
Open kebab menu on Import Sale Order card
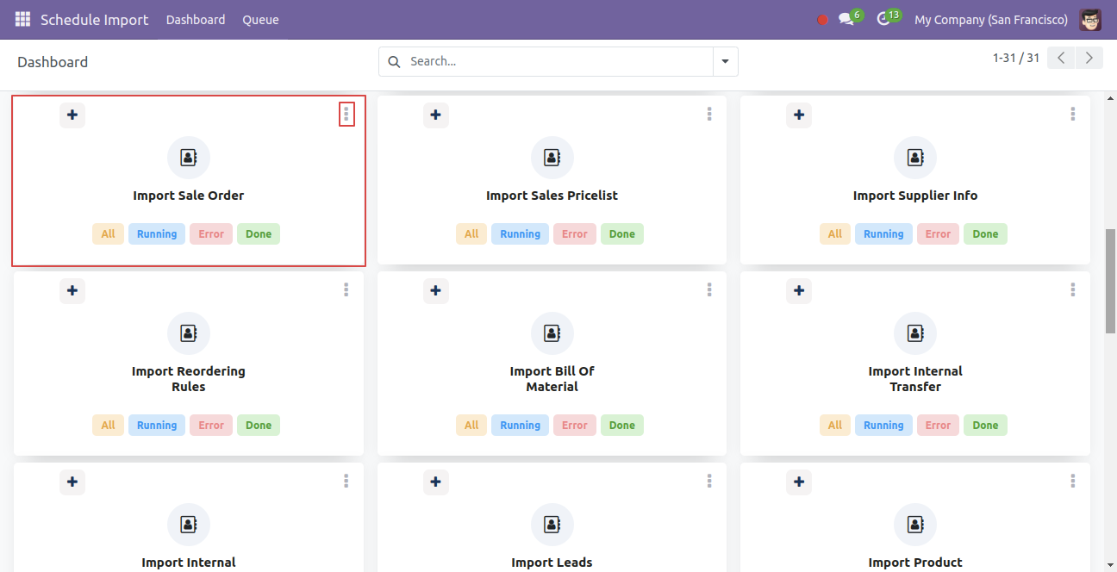346,114
